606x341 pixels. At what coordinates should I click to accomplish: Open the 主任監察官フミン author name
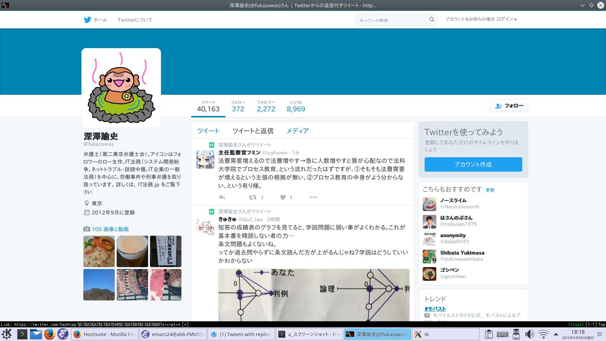tap(239, 152)
